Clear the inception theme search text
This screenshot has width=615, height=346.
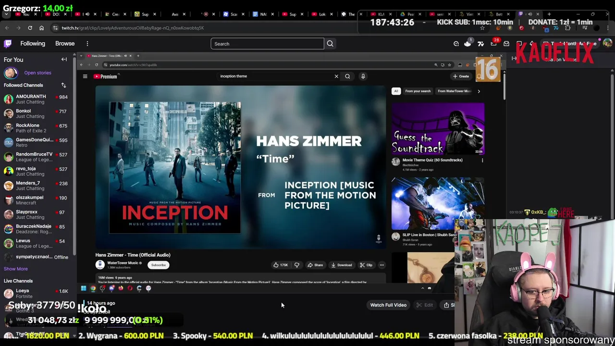(x=336, y=76)
